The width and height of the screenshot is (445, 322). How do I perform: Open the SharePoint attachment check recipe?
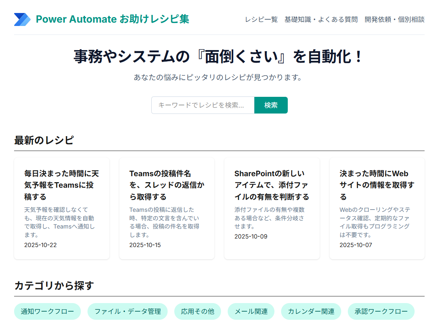272,208
